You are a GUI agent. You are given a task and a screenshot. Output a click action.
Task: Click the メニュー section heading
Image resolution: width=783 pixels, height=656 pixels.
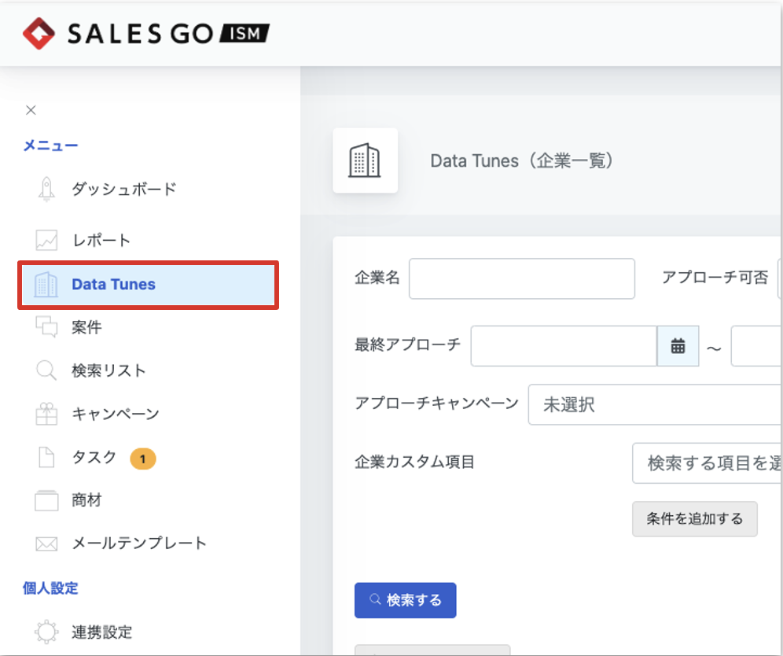[x=51, y=146]
